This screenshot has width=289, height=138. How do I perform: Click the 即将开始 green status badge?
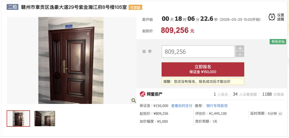coord(278,42)
